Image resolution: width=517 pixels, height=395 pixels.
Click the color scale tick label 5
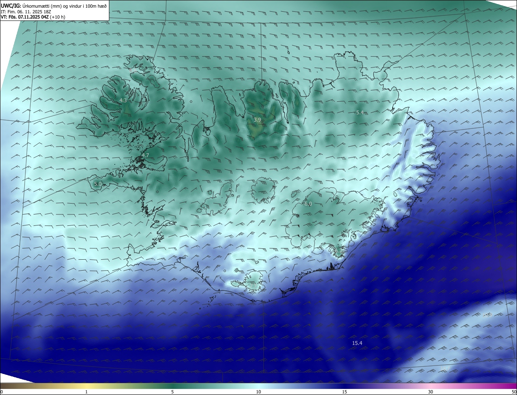[x=172, y=392]
